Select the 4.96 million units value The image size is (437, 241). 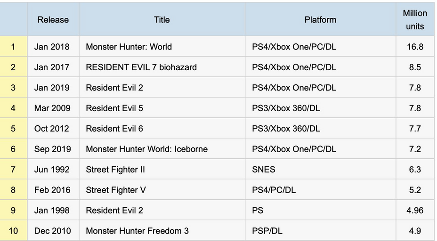tap(415, 210)
